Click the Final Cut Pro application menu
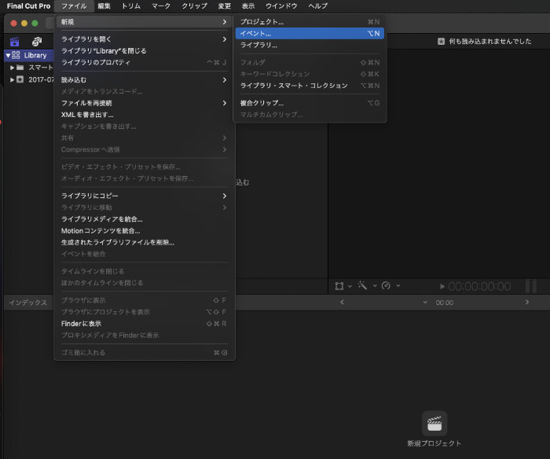 (x=28, y=6)
